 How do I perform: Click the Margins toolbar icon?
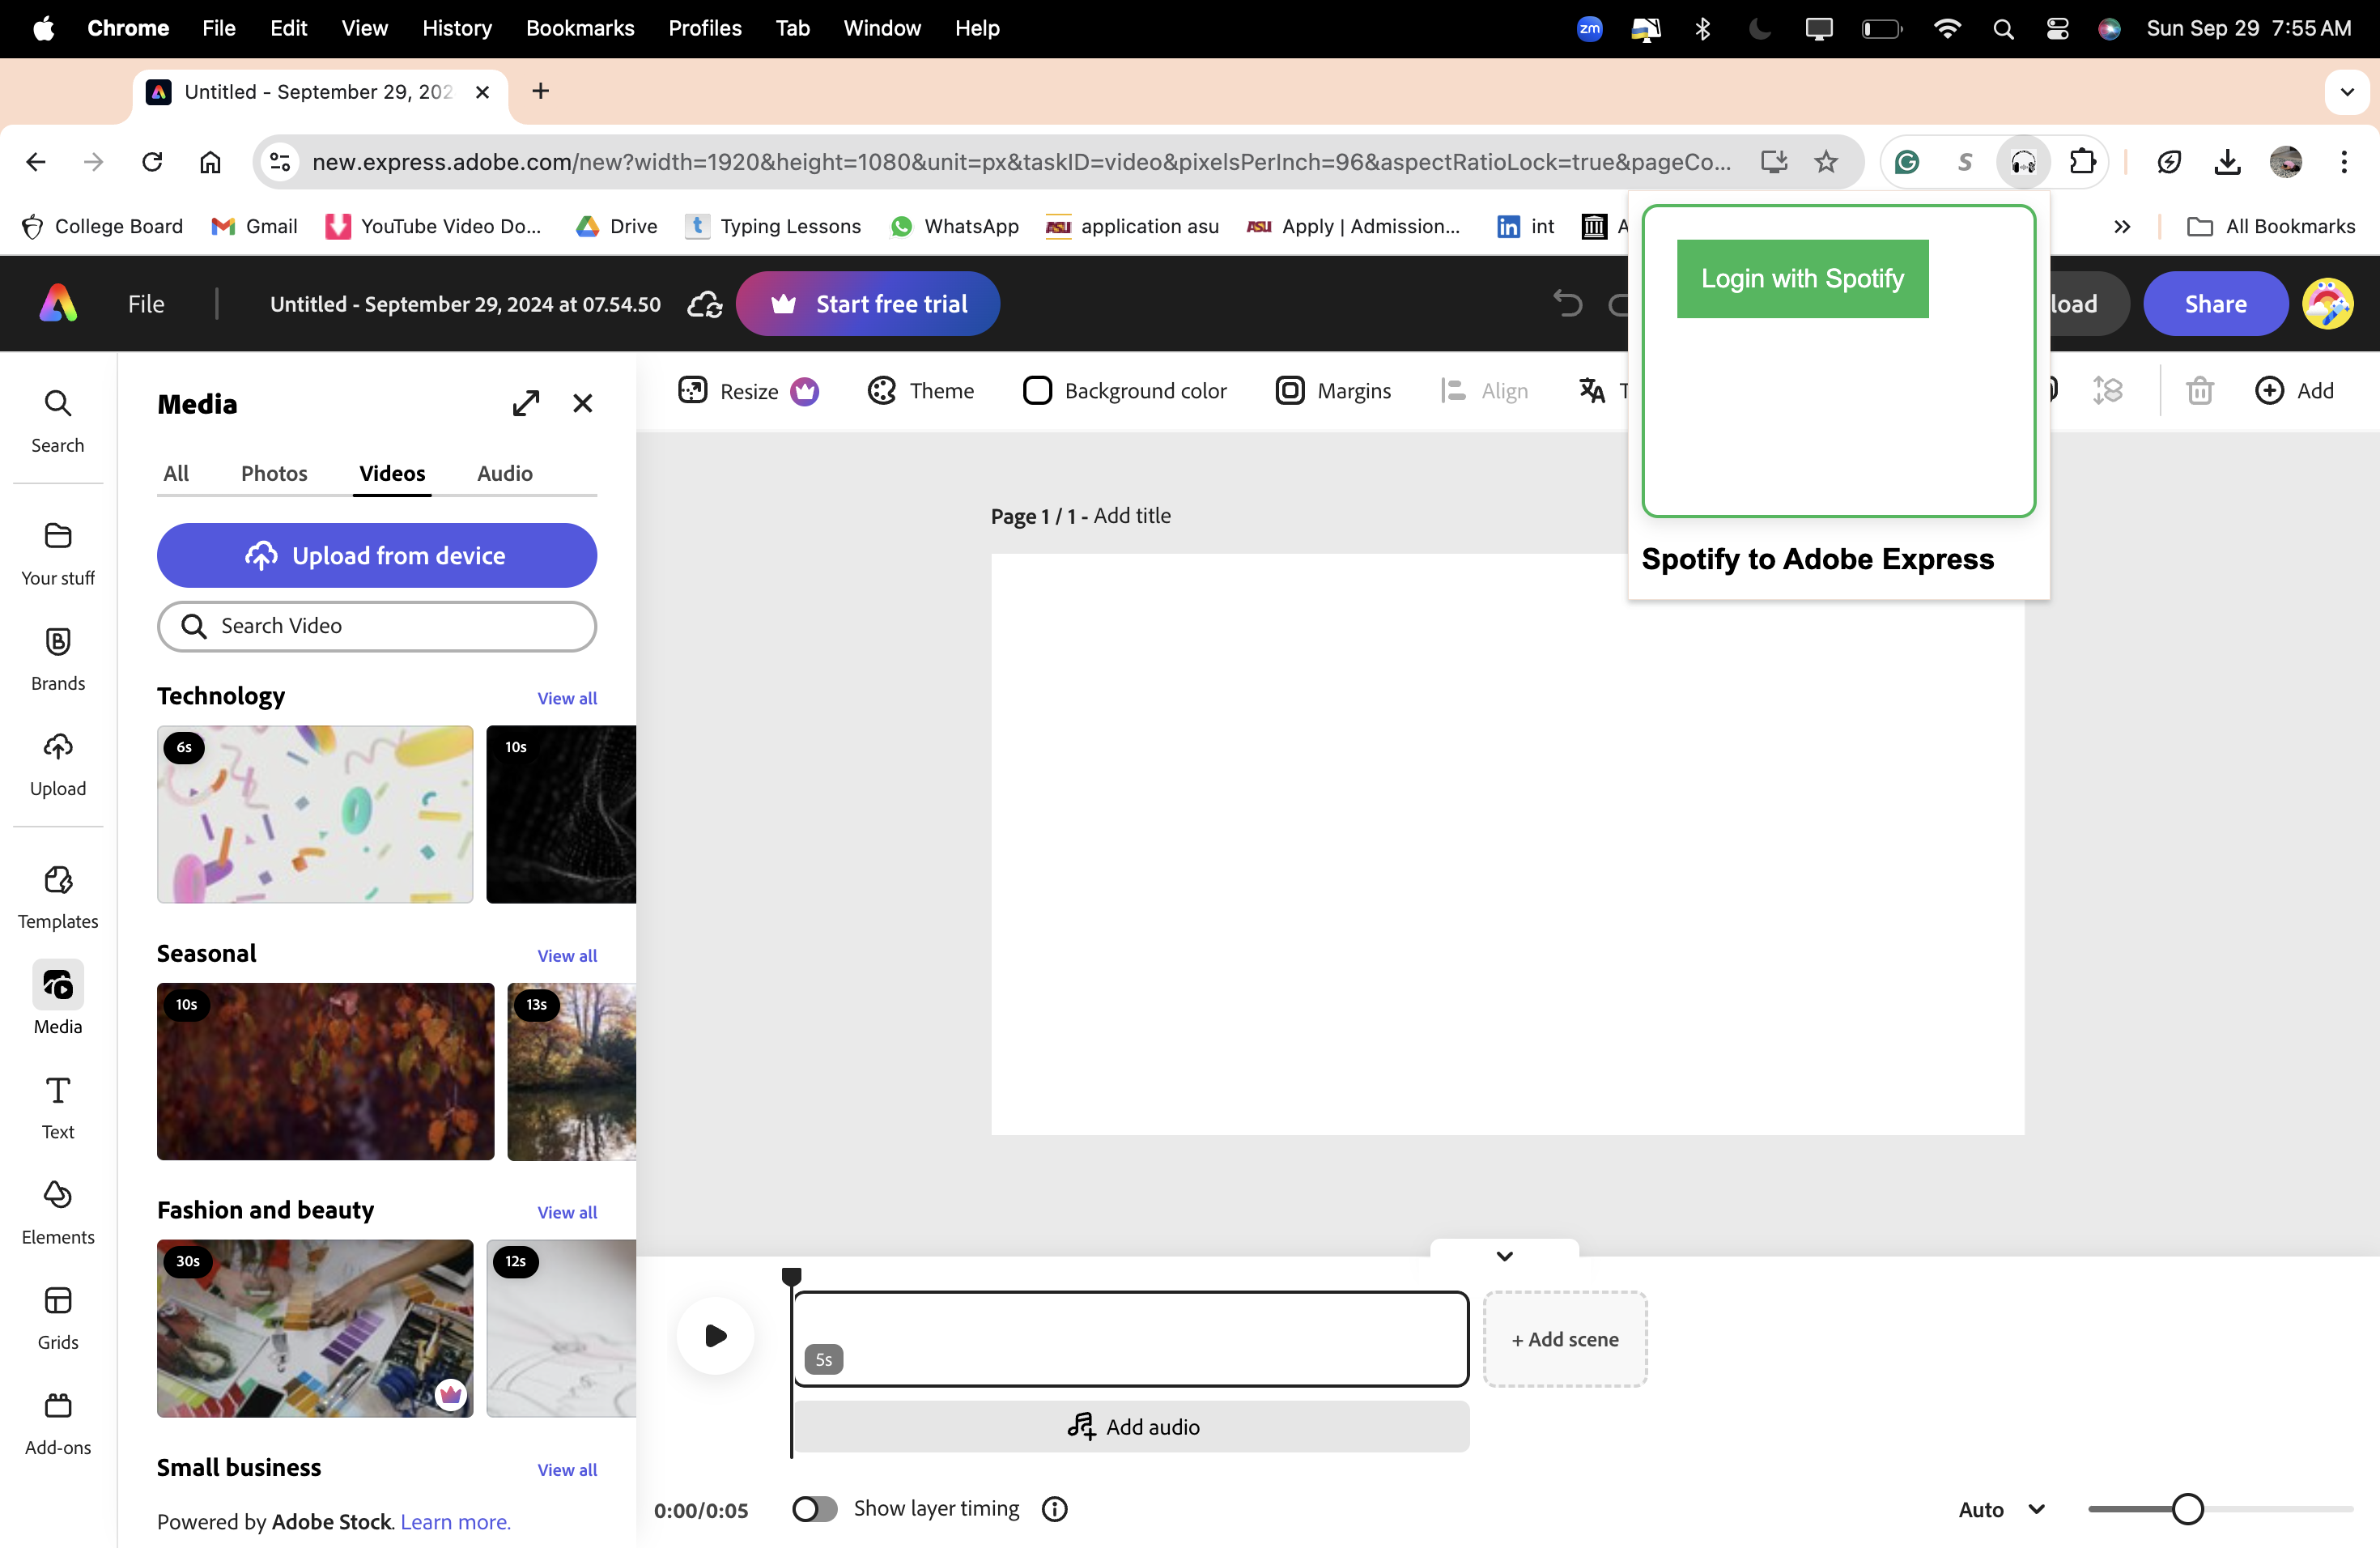(x=1290, y=391)
